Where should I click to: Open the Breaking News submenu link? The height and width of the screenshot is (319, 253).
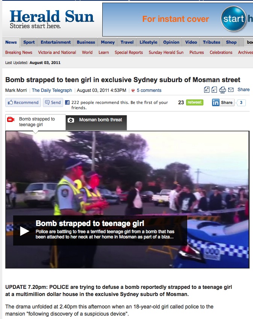(x=19, y=53)
